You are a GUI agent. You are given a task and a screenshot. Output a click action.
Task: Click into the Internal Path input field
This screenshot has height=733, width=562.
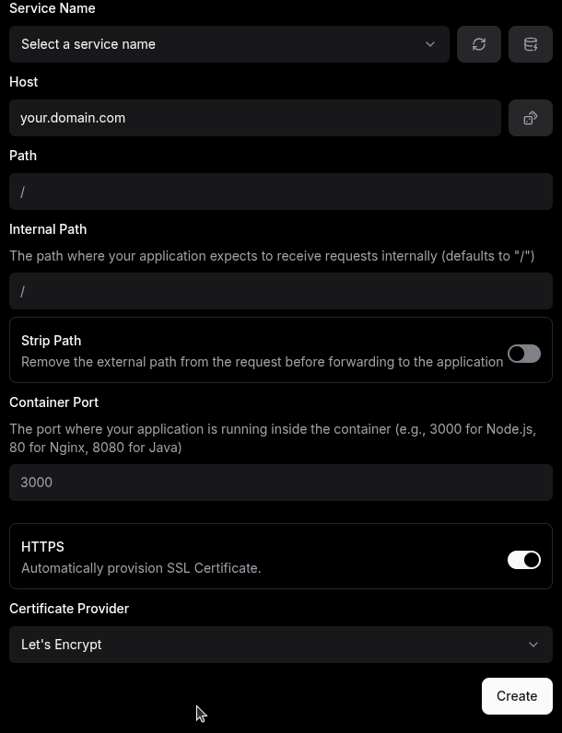pos(280,291)
